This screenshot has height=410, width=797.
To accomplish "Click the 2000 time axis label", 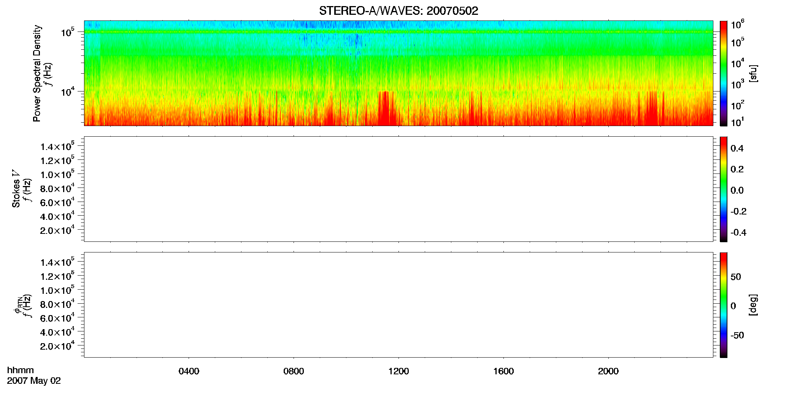I will point(608,371).
